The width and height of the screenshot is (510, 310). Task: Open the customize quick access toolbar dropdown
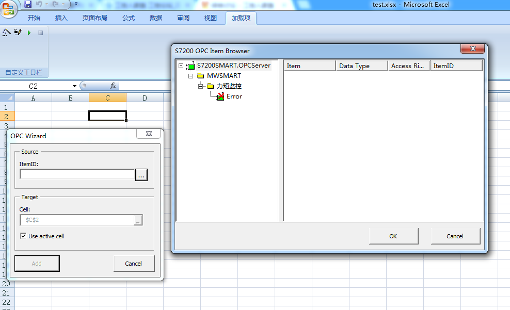(x=76, y=5)
